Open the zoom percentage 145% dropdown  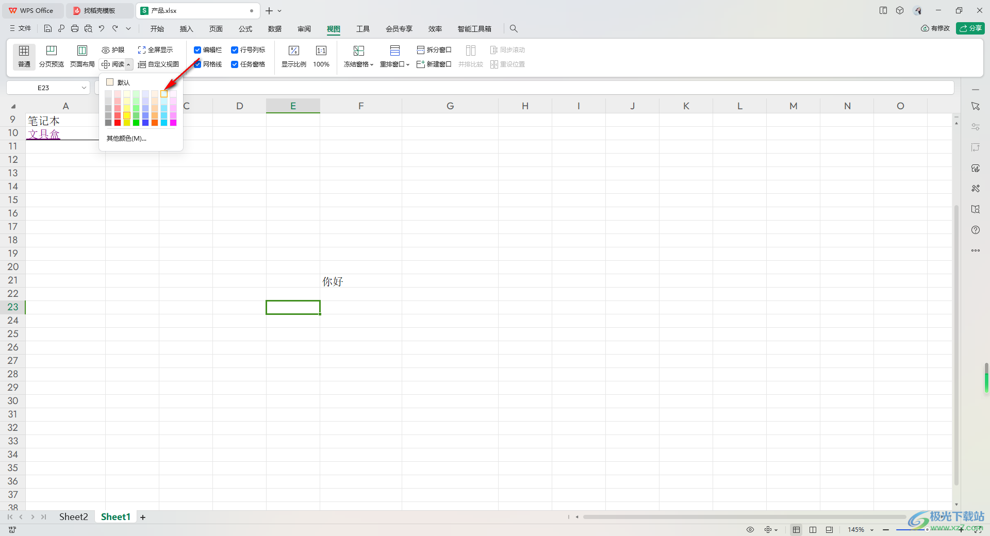872,530
